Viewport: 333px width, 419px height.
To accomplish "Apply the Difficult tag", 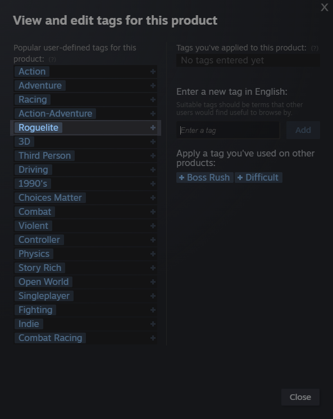I will point(259,177).
